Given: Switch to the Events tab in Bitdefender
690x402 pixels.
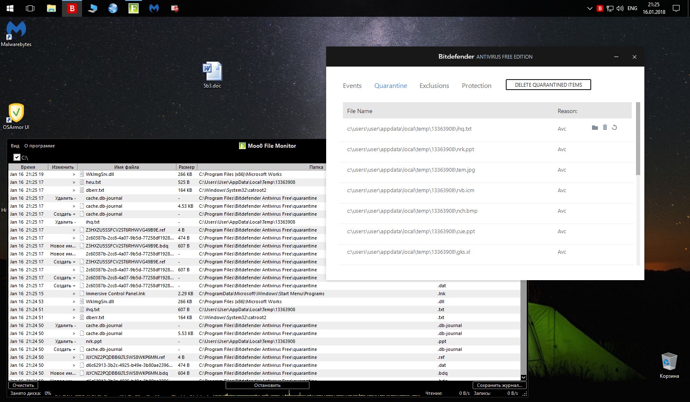Looking at the screenshot, I should pyautogui.click(x=352, y=86).
